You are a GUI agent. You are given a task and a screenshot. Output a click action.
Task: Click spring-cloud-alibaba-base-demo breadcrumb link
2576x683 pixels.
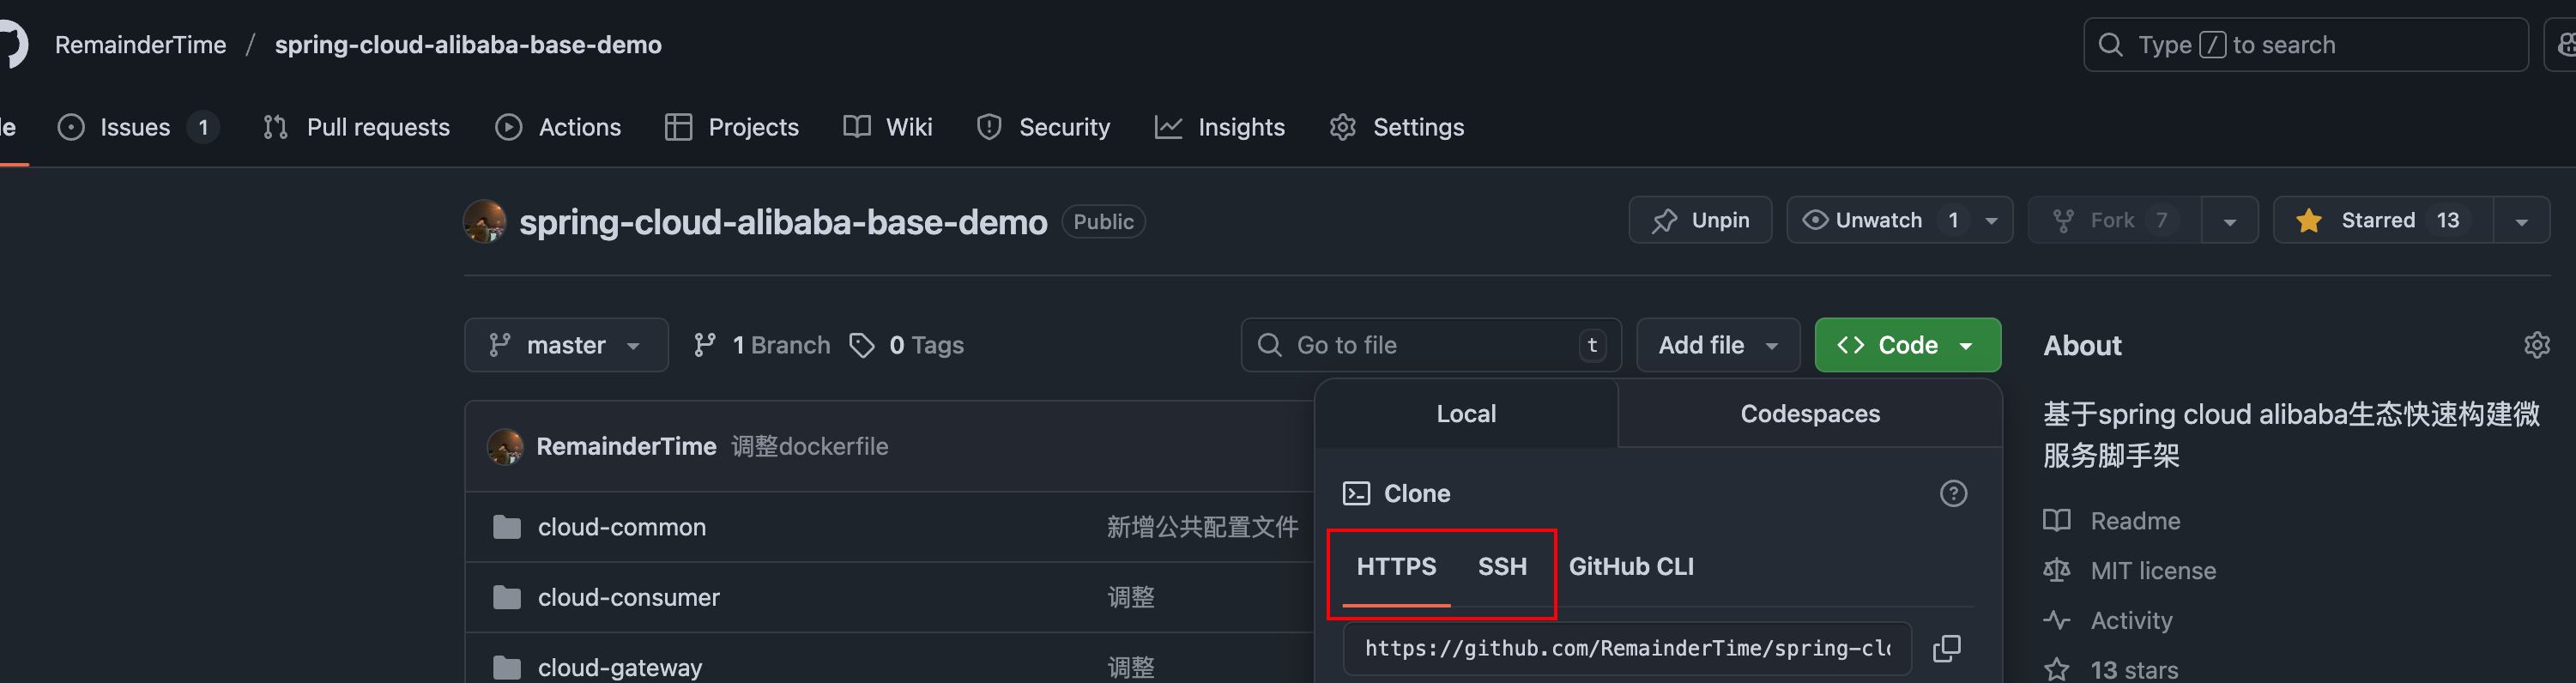click(468, 44)
